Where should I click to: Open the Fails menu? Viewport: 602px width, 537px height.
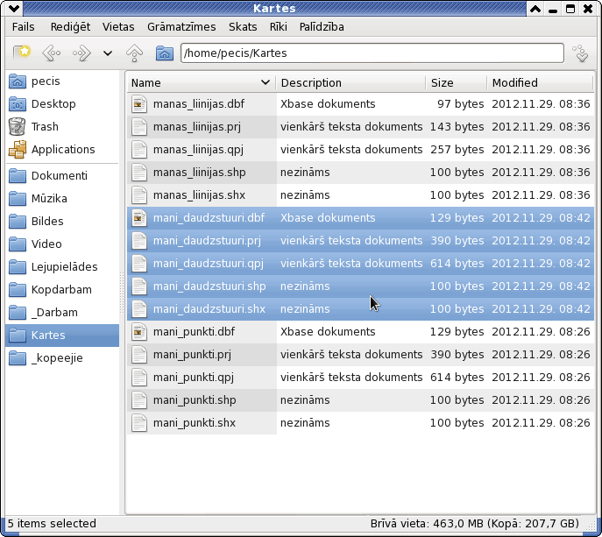click(x=23, y=27)
